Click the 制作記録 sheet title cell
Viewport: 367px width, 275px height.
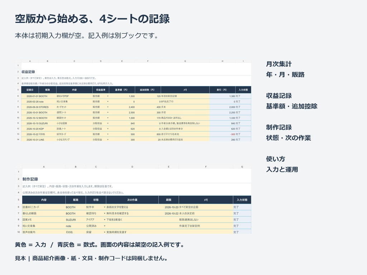coord(30,179)
